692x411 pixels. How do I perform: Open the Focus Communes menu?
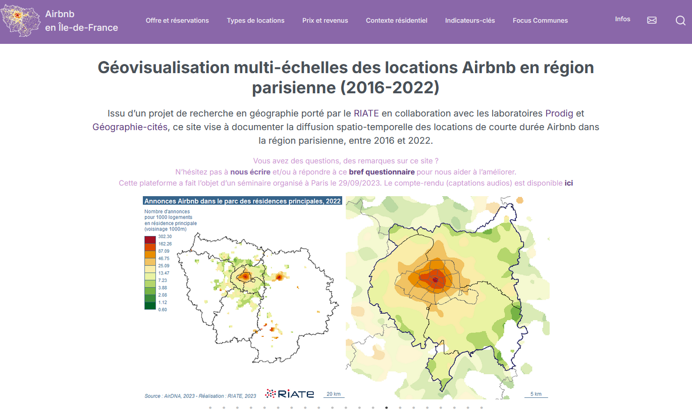[540, 21]
